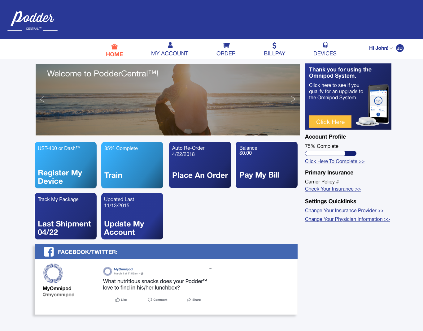The height and width of the screenshot is (331, 423).
Task: Follow Change Your Physician Information link
Action: (x=347, y=219)
